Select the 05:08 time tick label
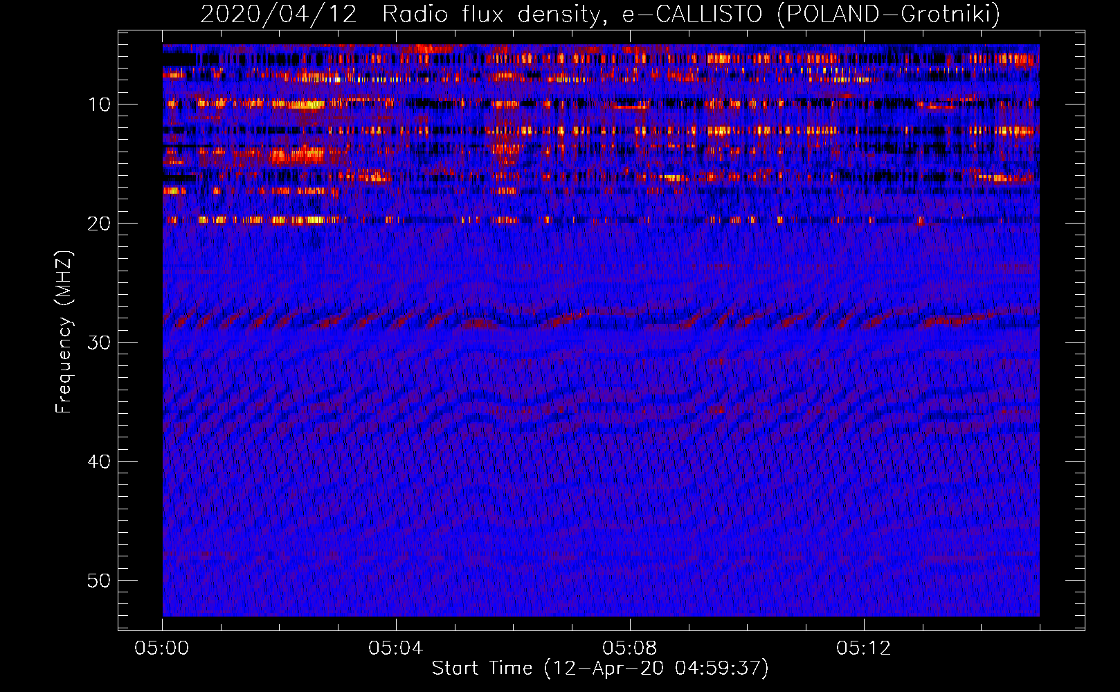The image size is (1120, 692). coord(630,648)
